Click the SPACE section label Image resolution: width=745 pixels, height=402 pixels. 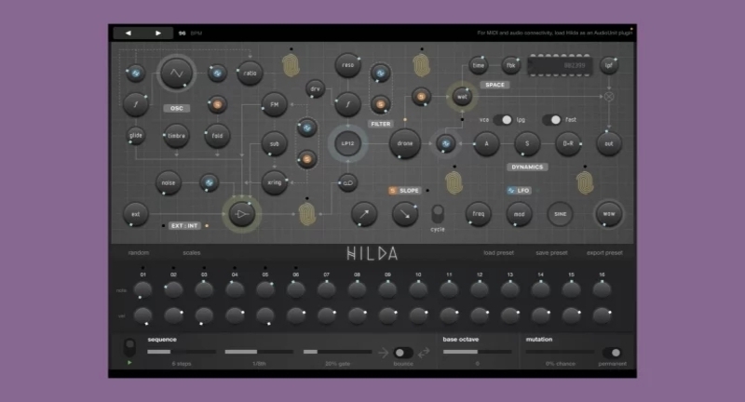[494, 85]
